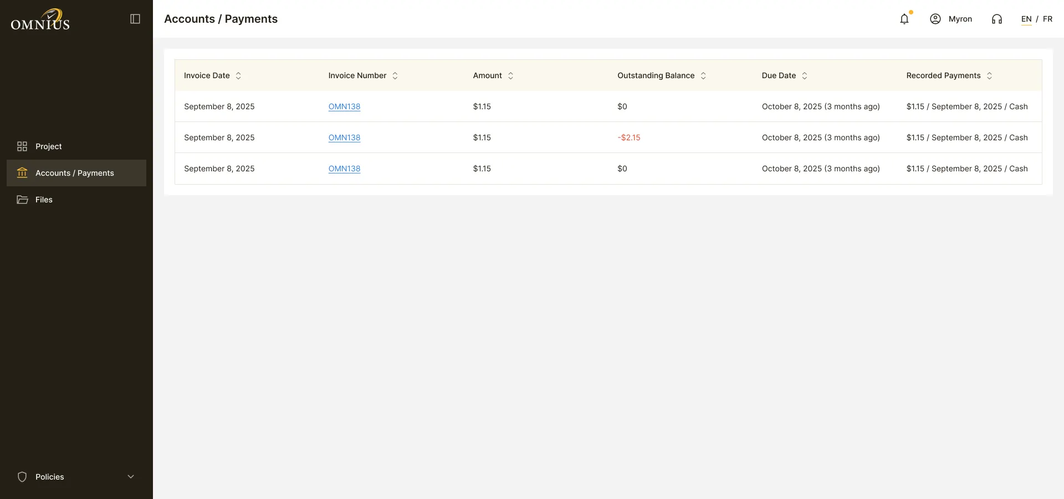Select first row's $0 outstanding balance

[x=622, y=106]
